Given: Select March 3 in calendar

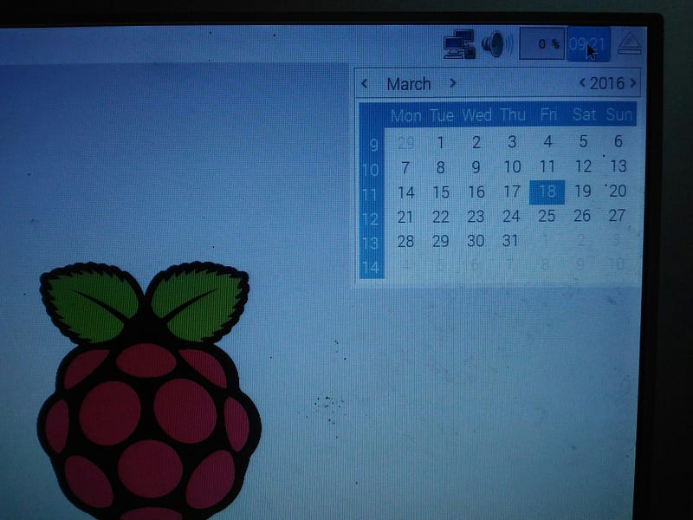Looking at the screenshot, I should coord(512,141).
